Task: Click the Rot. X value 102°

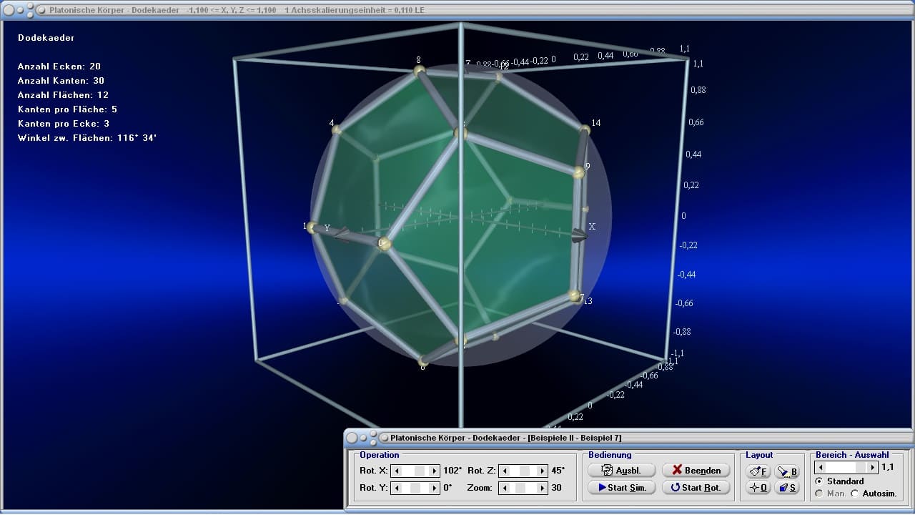Action: [x=452, y=471]
